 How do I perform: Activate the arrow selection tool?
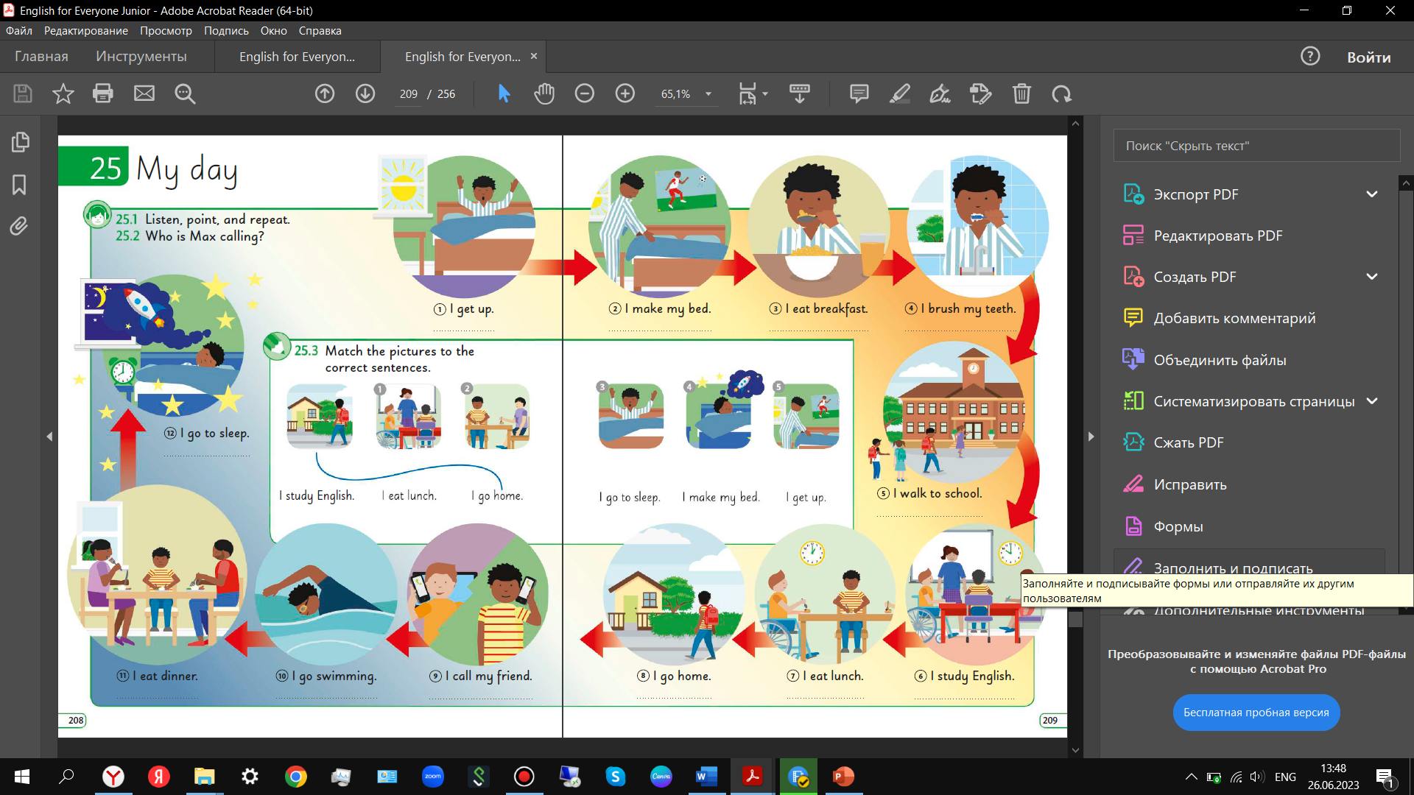pos(504,93)
